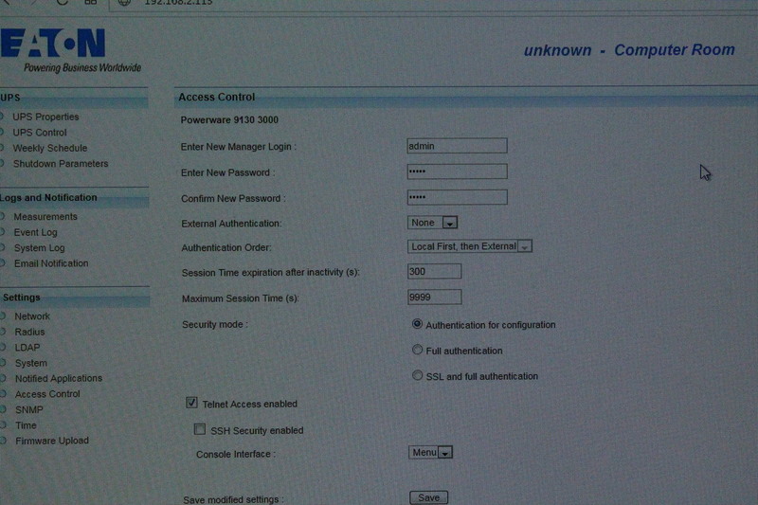This screenshot has width=758, height=505.
Task: Open Access Control link in sidebar
Action: click(47, 394)
